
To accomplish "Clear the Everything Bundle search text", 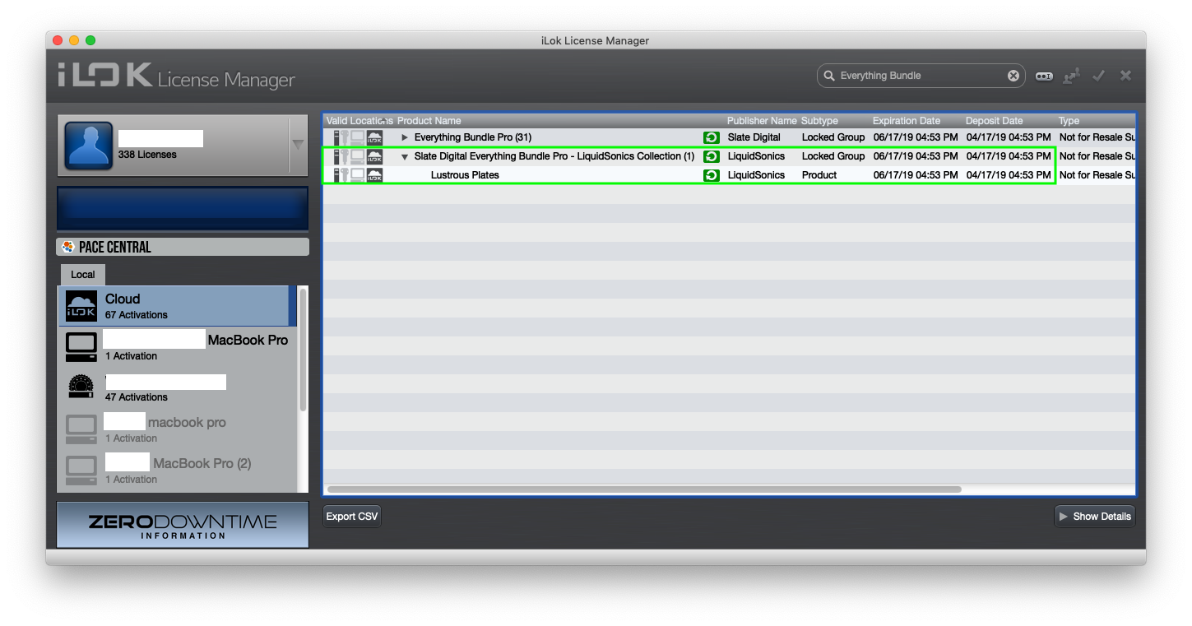I will coord(1013,76).
